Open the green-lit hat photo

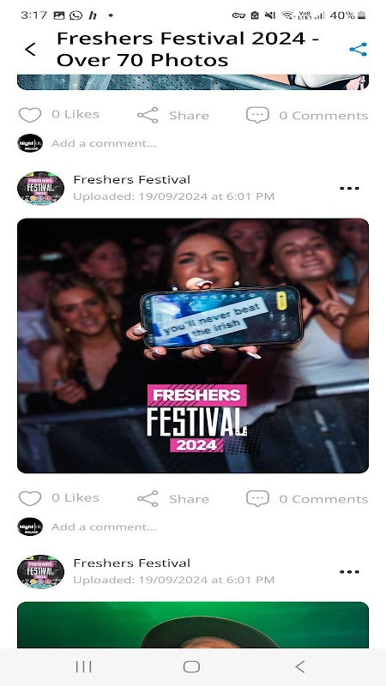193,625
